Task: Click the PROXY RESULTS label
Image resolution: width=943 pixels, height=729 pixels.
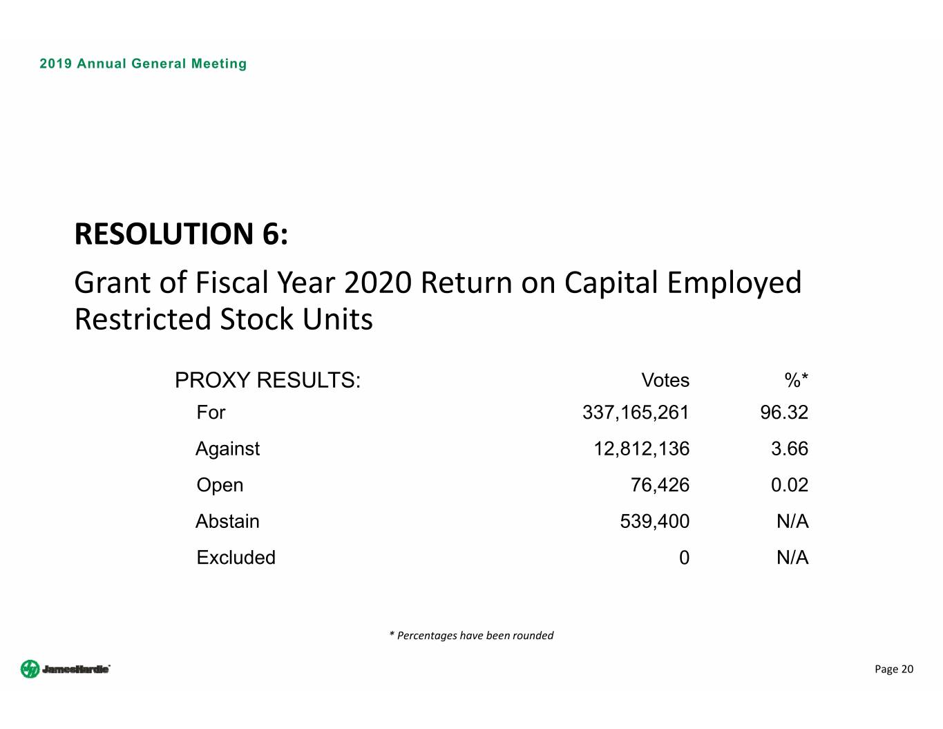Action: 267,381
